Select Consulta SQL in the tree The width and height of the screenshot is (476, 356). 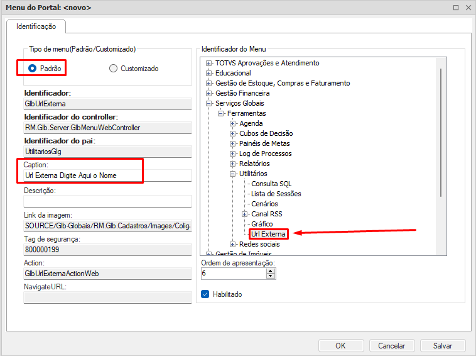click(x=271, y=184)
